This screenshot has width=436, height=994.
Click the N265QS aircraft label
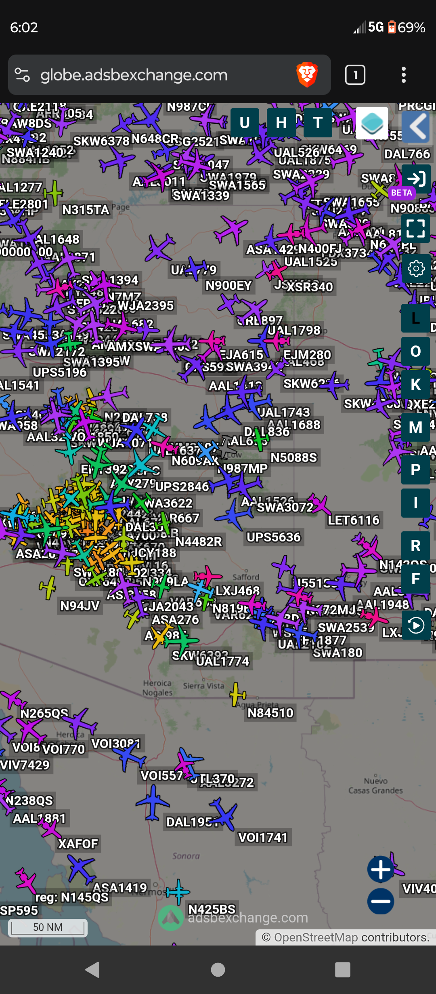point(44,713)
